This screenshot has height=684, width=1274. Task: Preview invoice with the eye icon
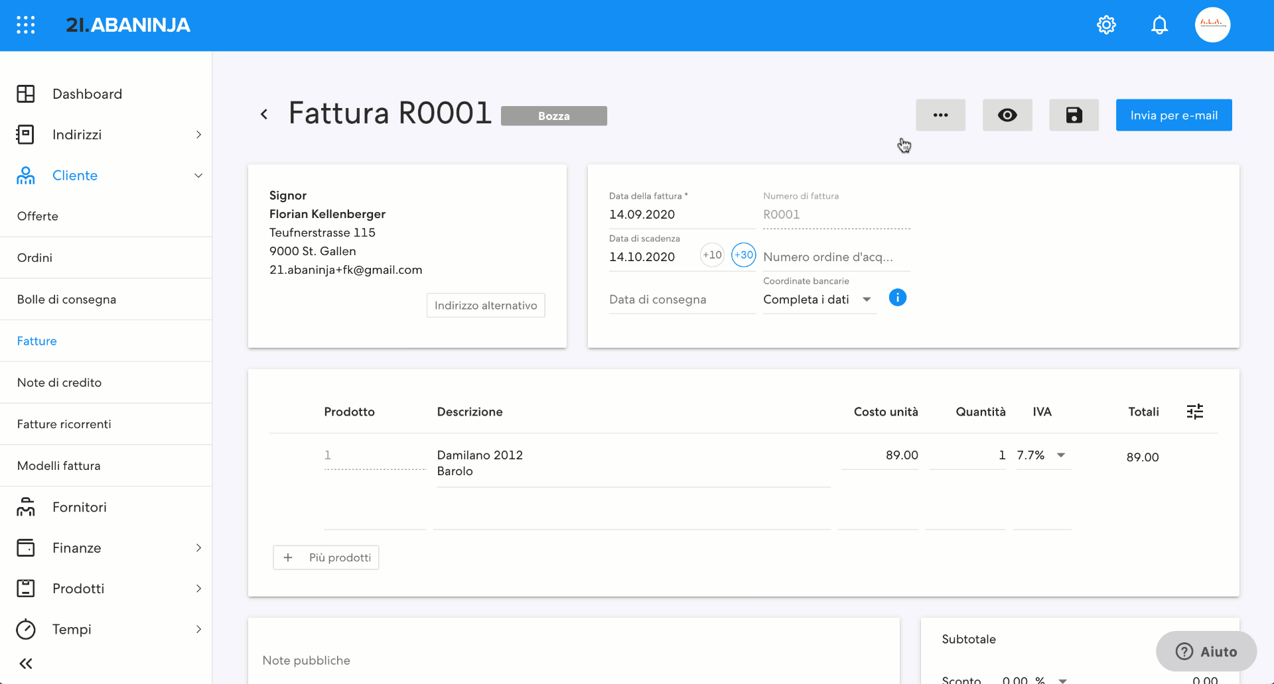tap(1007, 115)
